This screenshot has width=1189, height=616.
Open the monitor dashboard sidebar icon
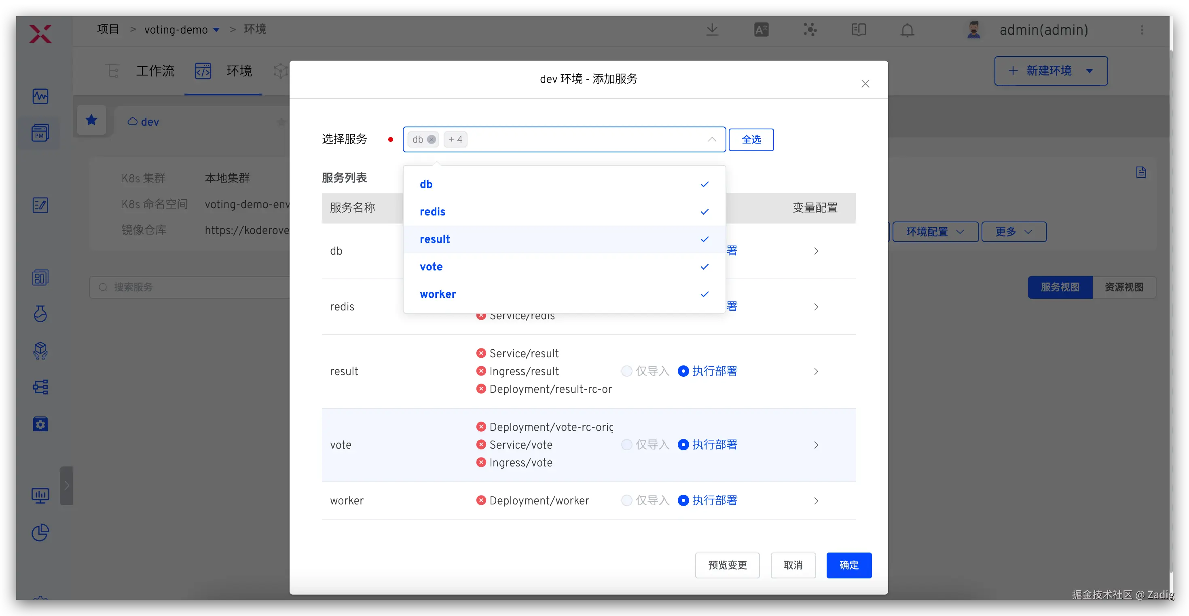pos(40,496)
